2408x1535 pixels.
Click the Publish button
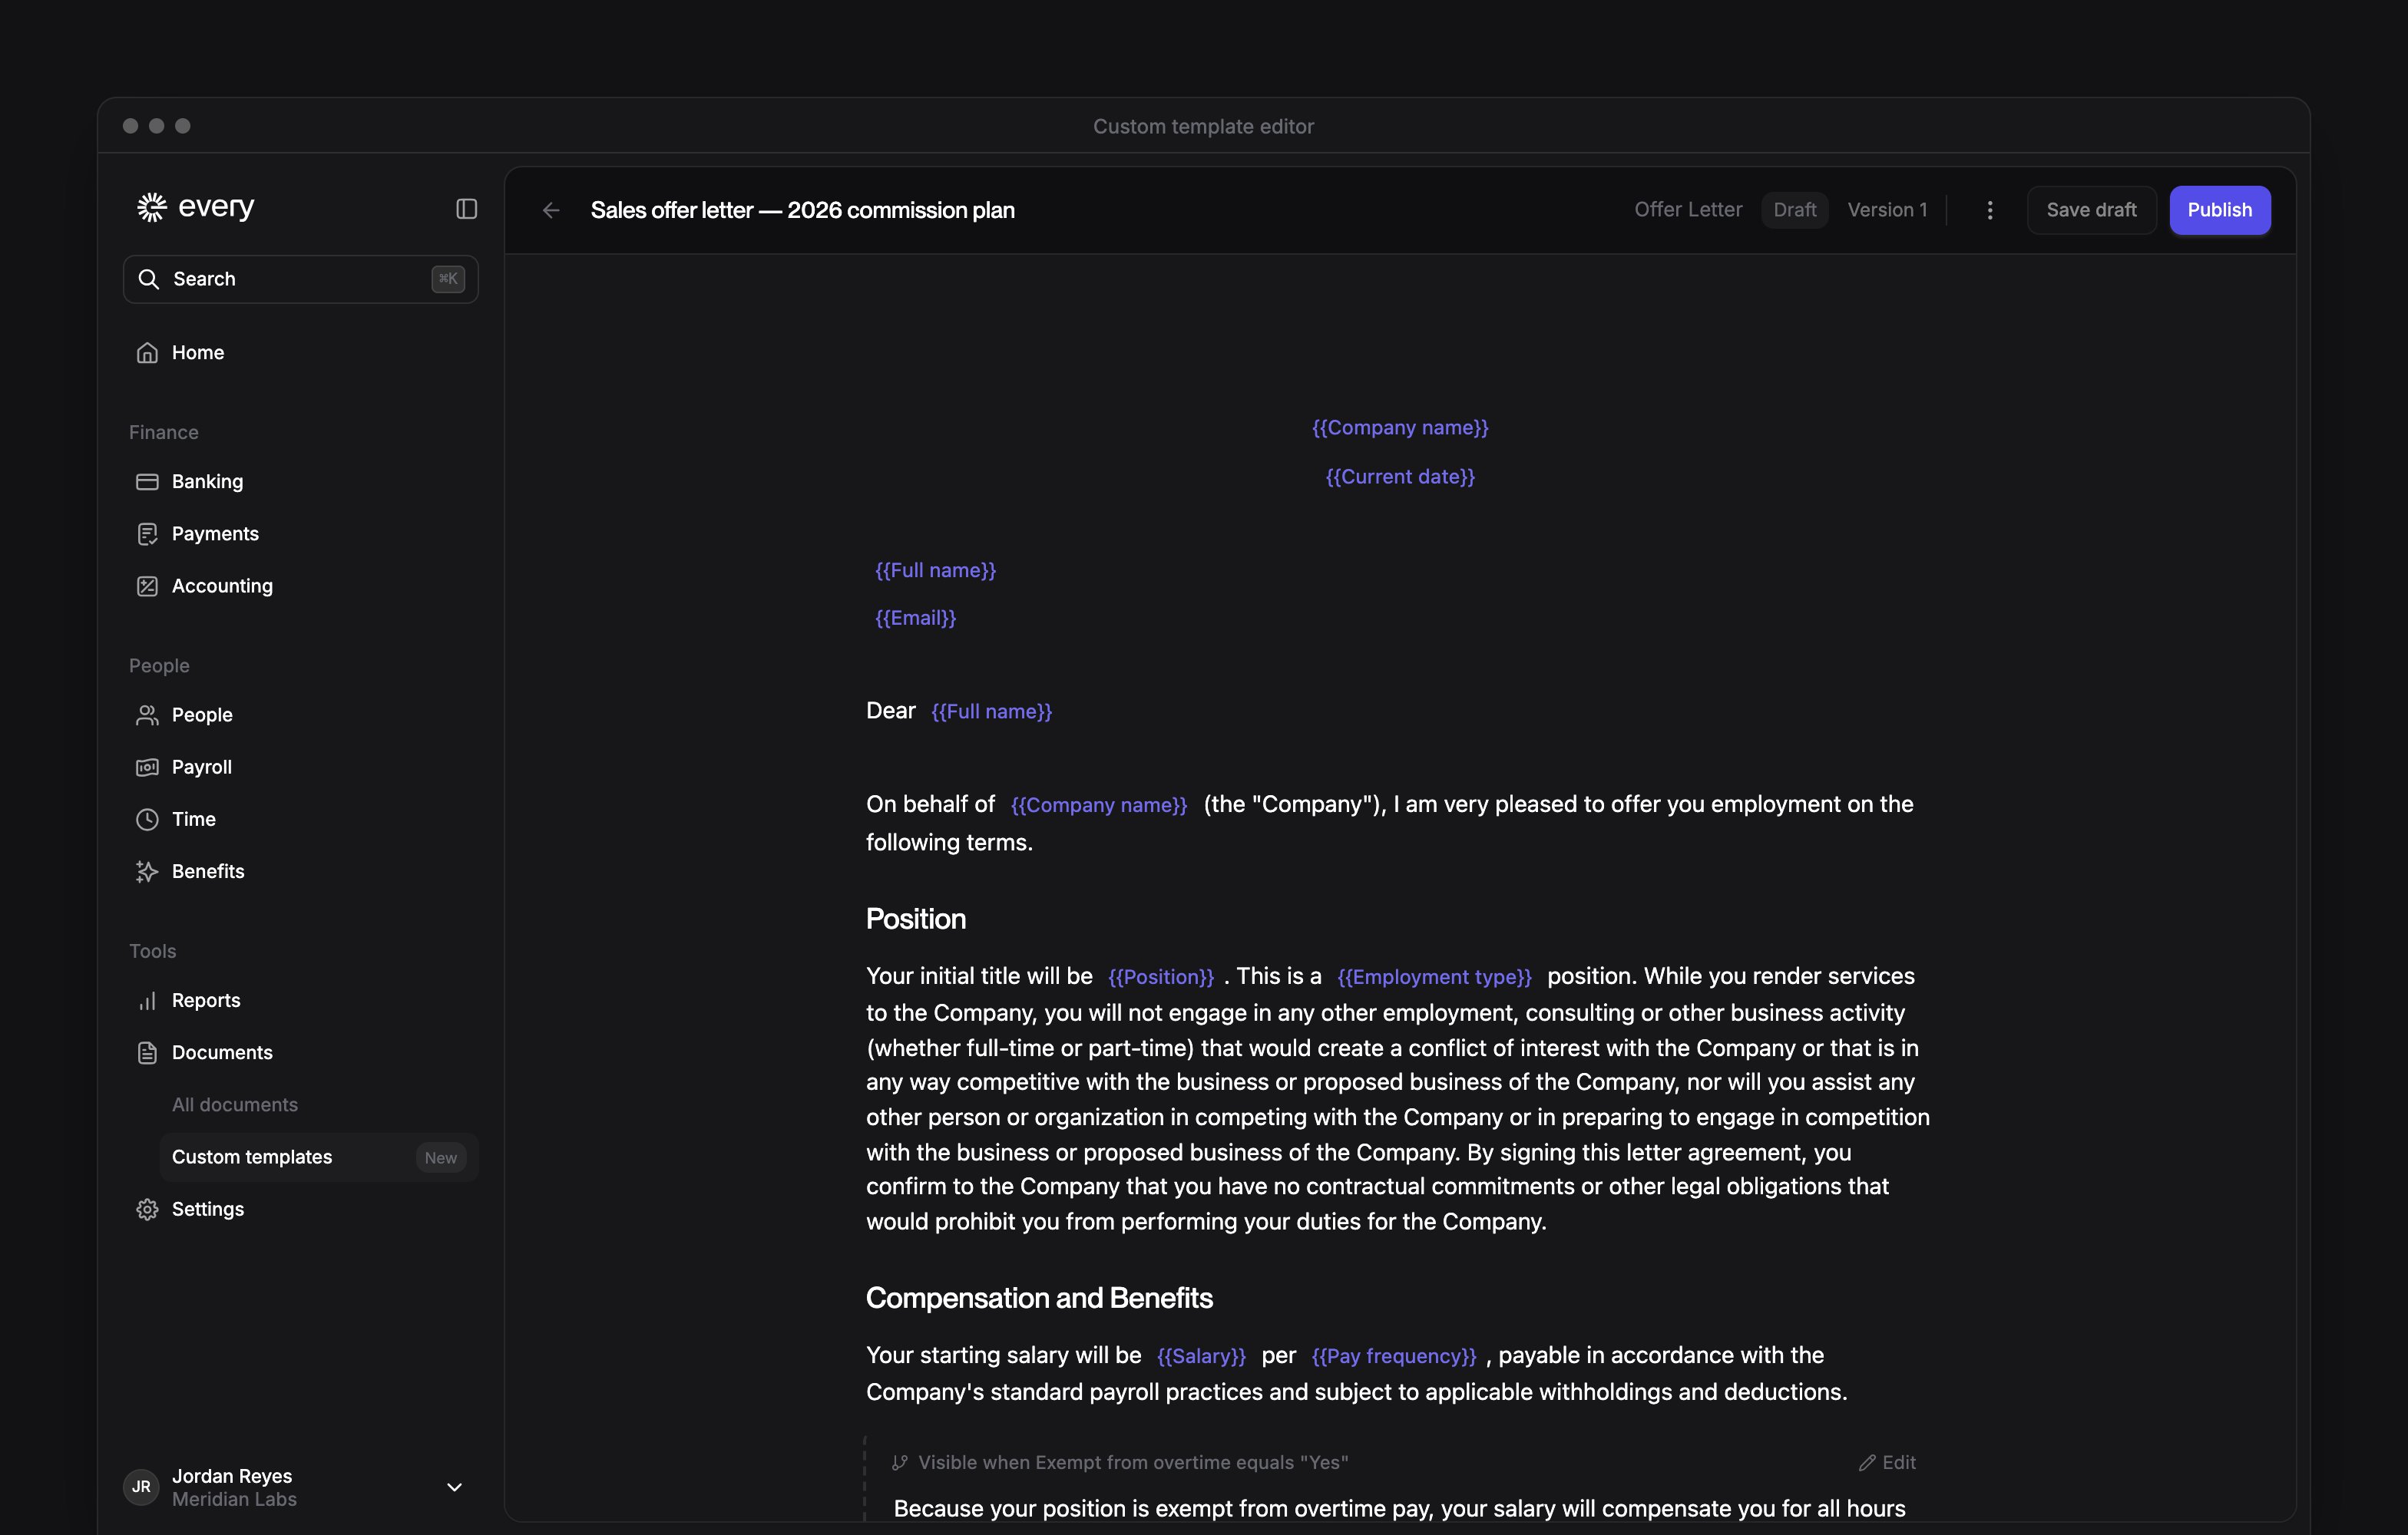click(2220, 210)
